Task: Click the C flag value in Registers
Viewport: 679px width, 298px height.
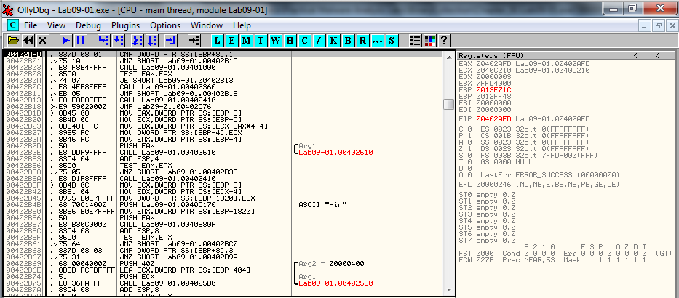Action: pyautogui.click(x=469, y=129)
